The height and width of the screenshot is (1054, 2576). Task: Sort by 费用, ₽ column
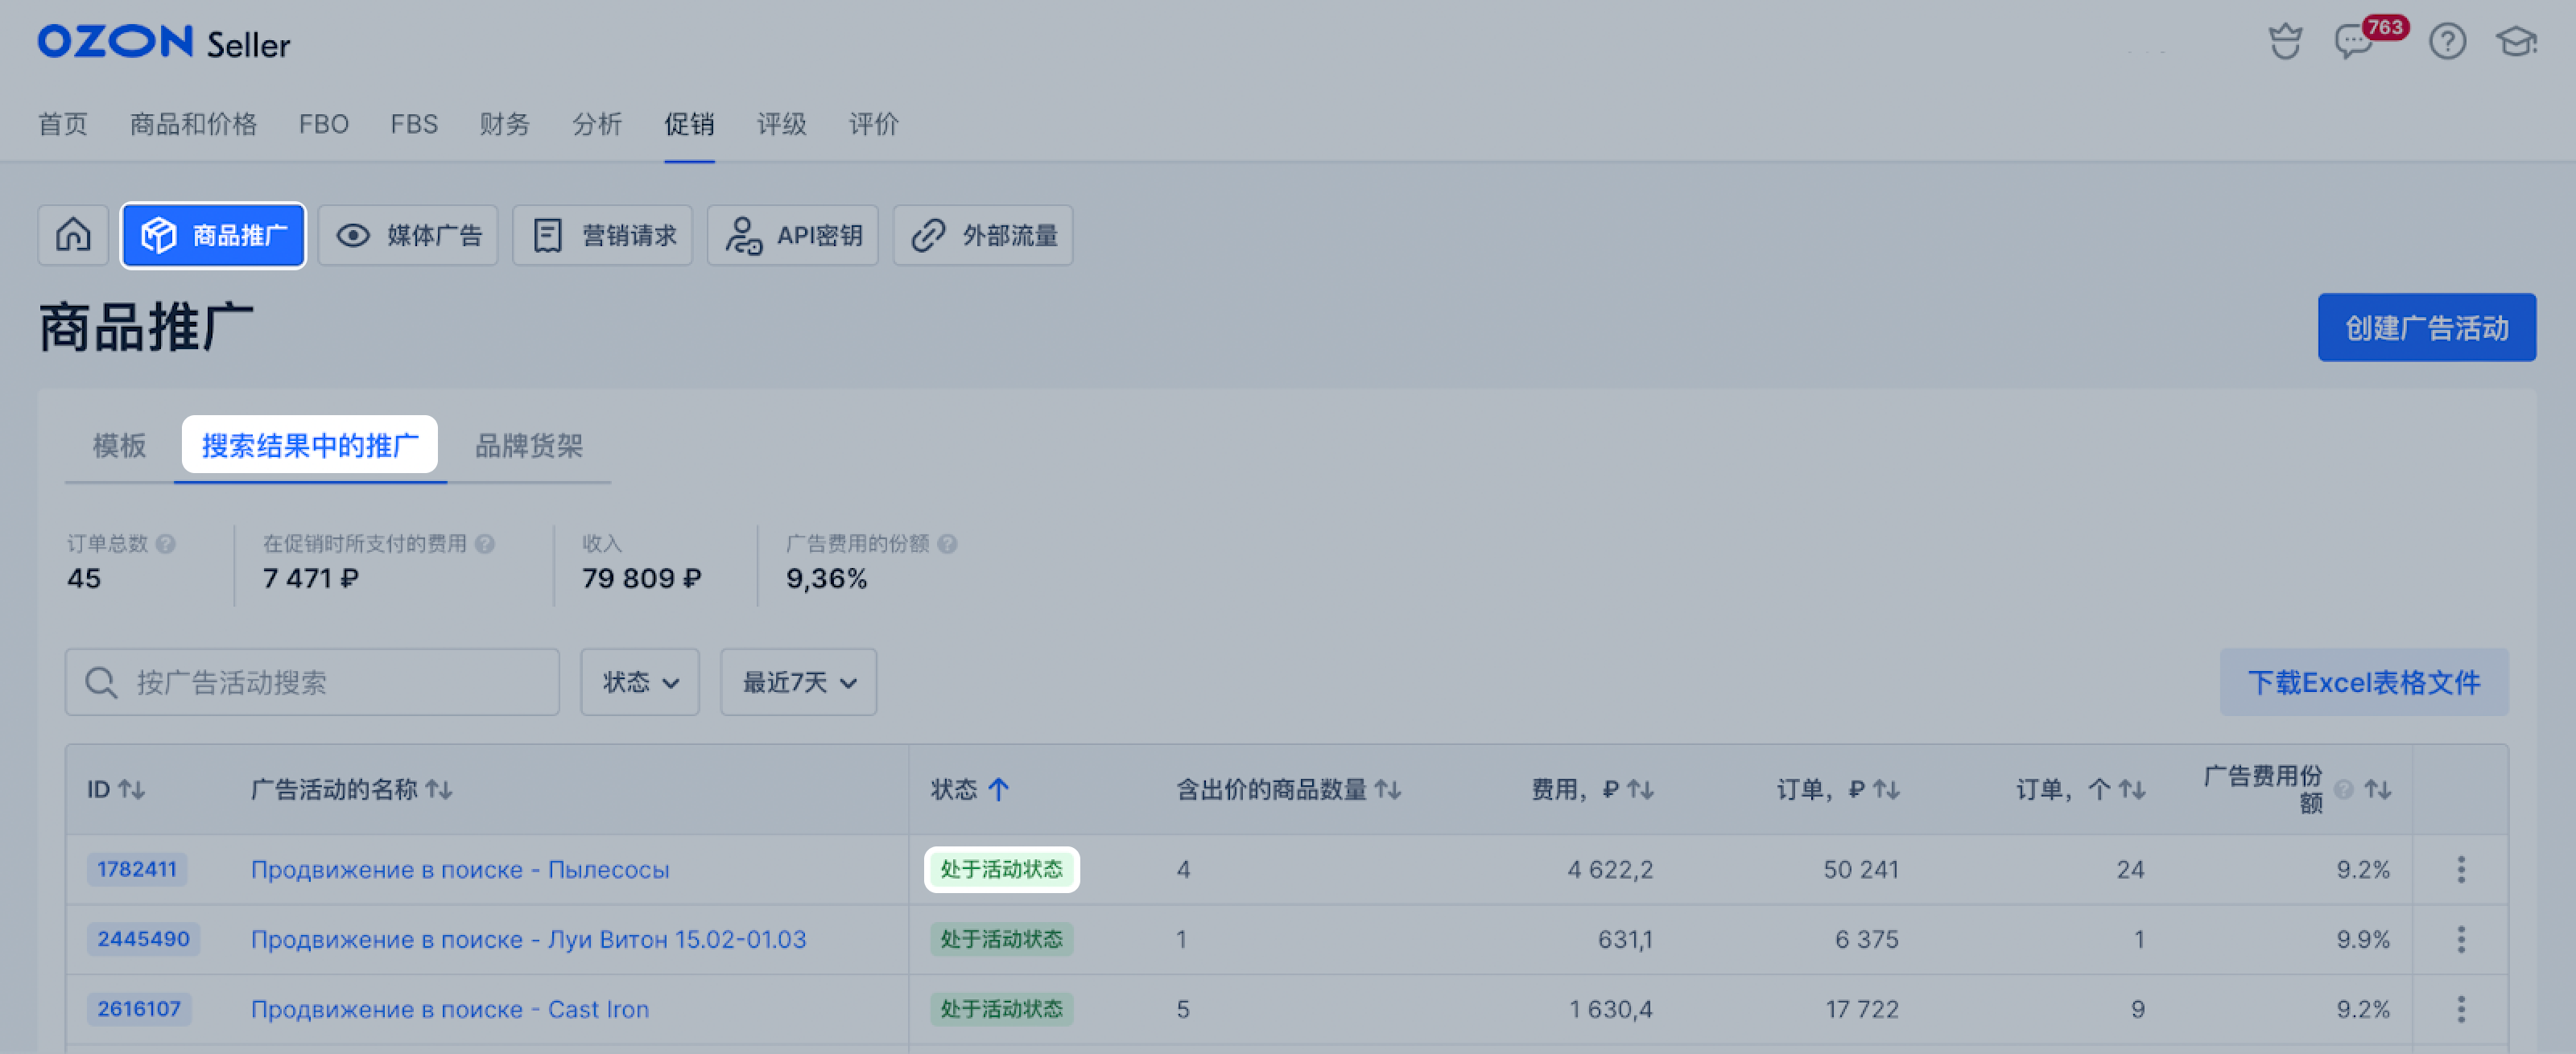click(x=1640, y=789)
